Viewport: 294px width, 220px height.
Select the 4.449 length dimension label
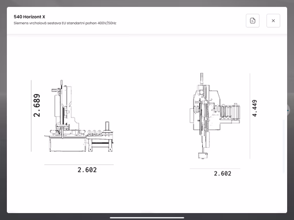[x=254, y=108]
